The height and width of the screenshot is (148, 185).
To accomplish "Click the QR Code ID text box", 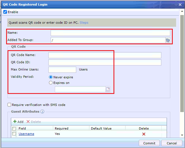I will coord(105,62).
